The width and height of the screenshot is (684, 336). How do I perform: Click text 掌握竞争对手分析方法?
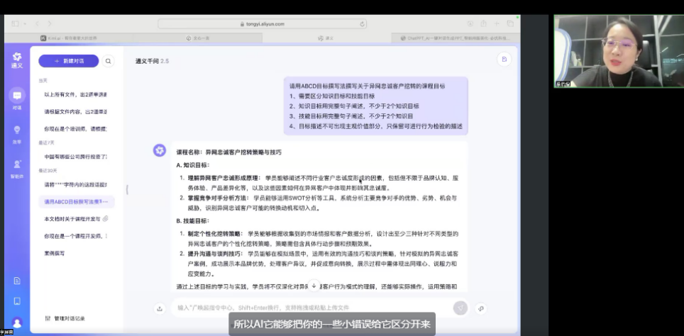218,198
